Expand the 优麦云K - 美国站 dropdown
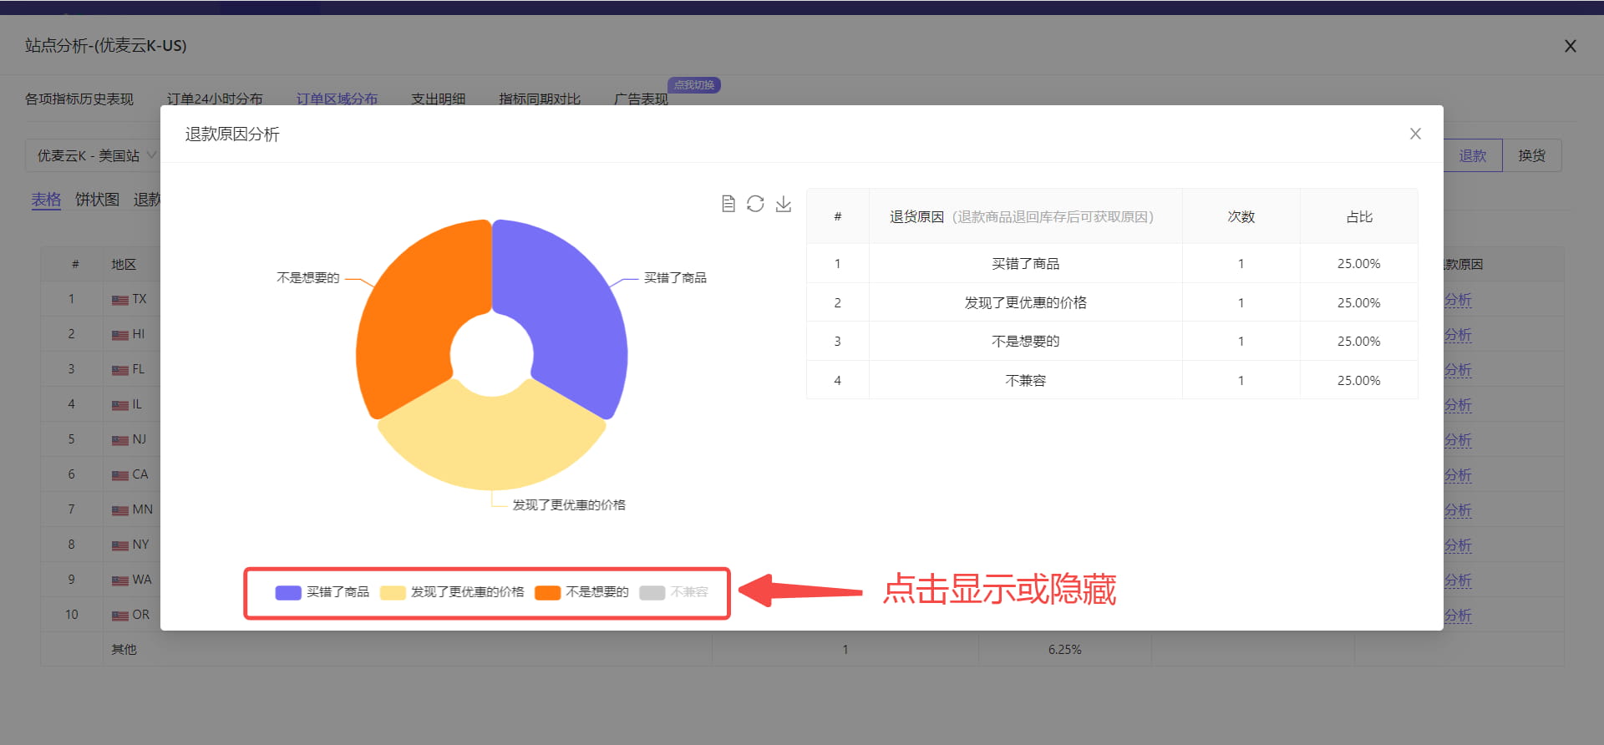Screen dimensions: 1604x745 point(93,155)
